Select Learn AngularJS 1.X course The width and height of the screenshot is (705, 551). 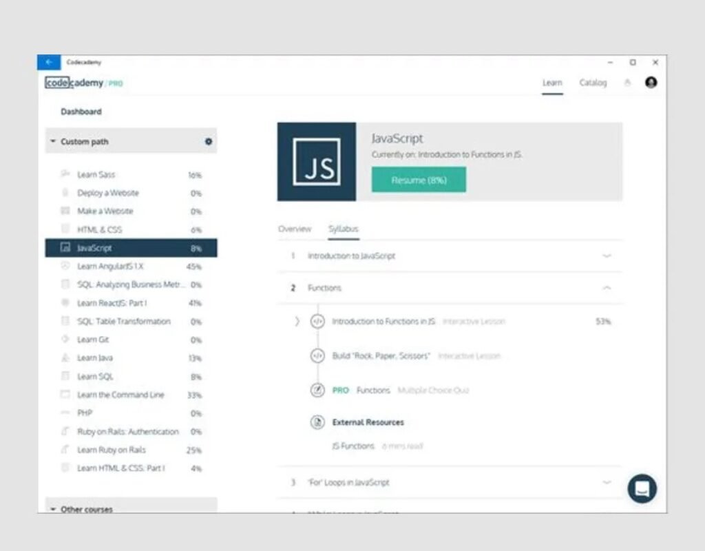click(x=131, y=267)
